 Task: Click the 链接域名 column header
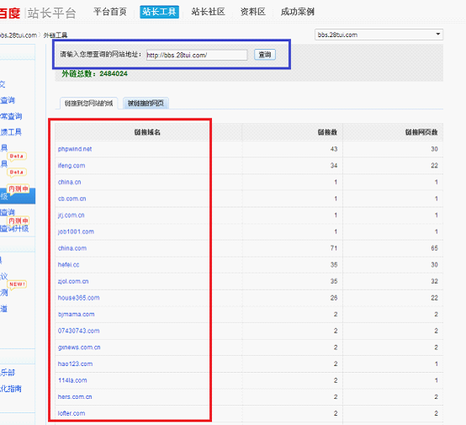[147, 132]
